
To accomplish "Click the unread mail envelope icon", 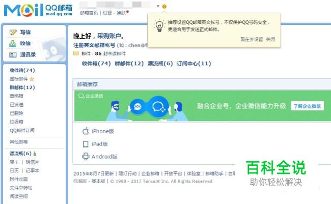I will [x=76, y=53].
